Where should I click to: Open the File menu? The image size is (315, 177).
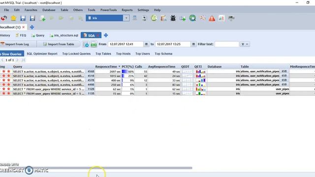coord(6,10)
